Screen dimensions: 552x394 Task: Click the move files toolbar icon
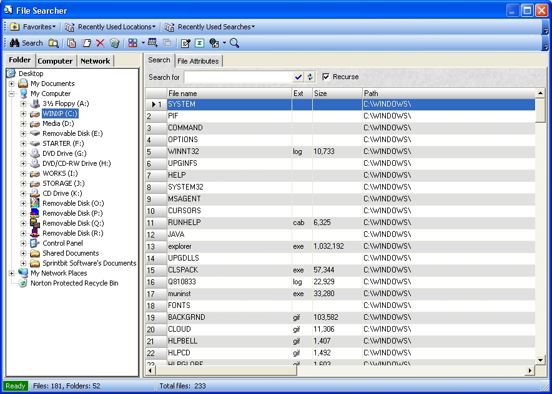click(x=86, y=43)
